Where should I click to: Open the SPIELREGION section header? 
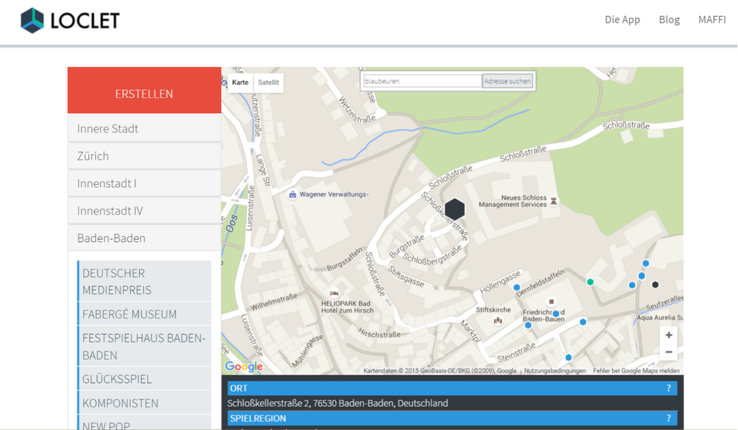point(452,418)
